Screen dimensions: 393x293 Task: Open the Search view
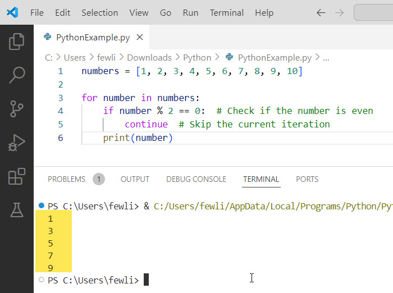click(x=16, y=75)
